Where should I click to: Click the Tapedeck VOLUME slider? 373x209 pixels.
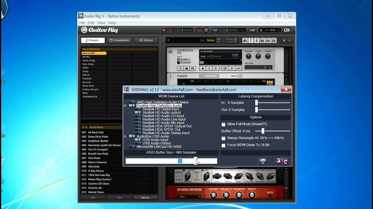[258, 67]
